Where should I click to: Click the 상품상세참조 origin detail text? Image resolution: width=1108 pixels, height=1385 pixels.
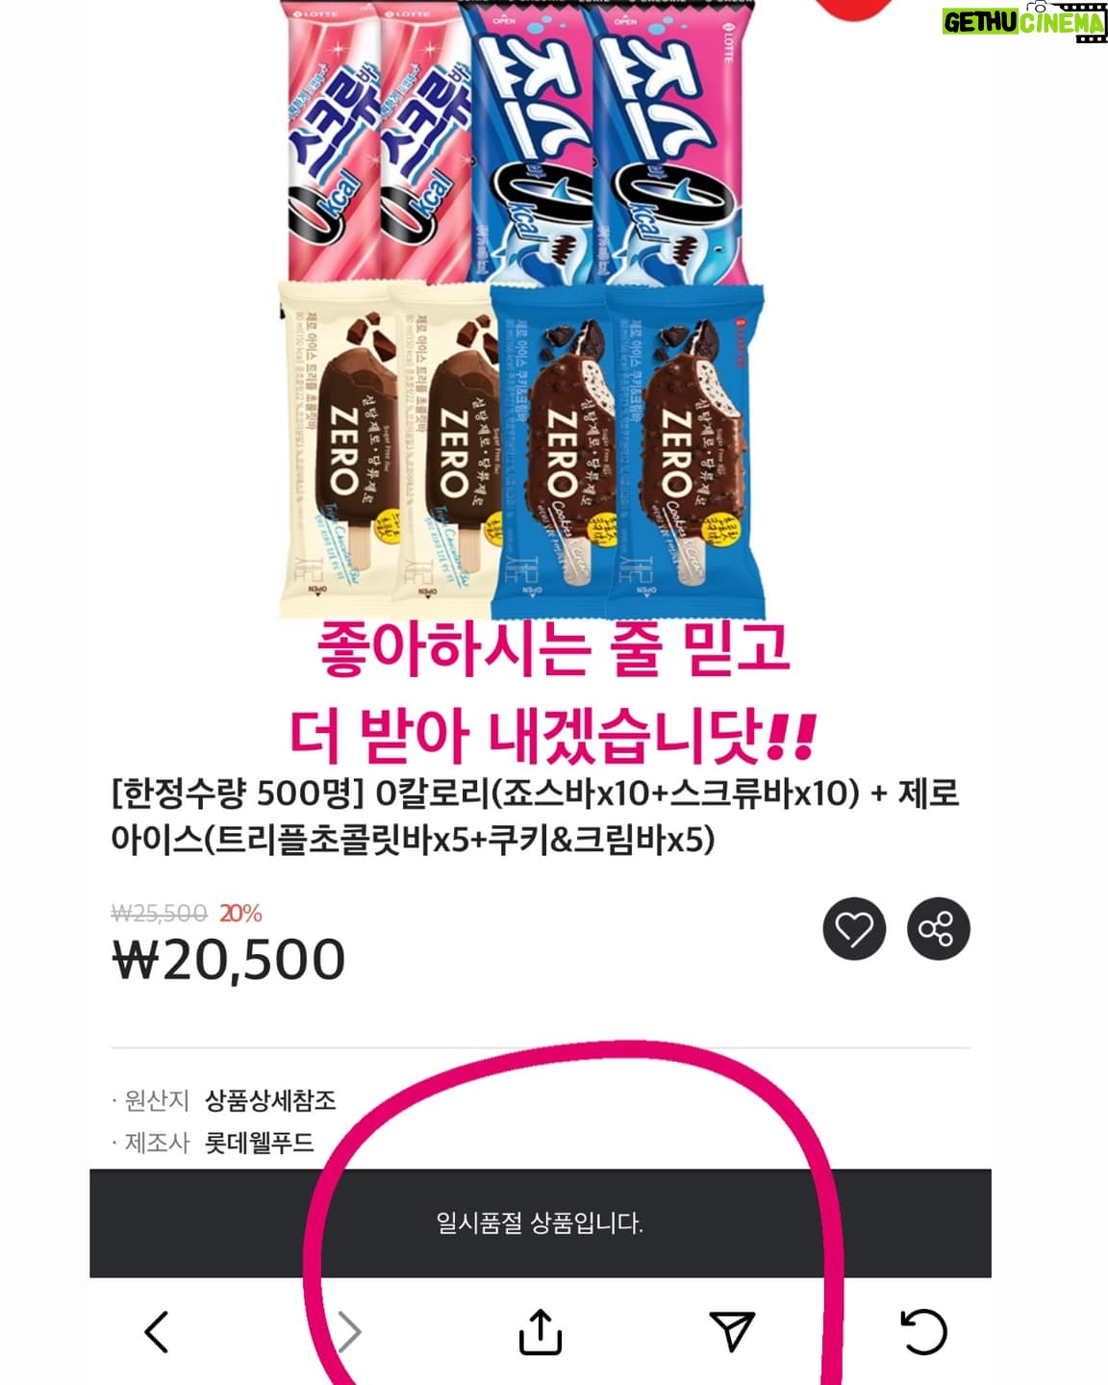270,1100
